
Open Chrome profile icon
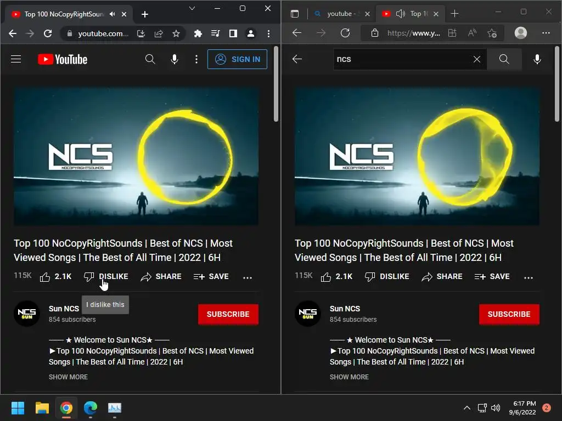pyautogui.click(x=250, y=33)
